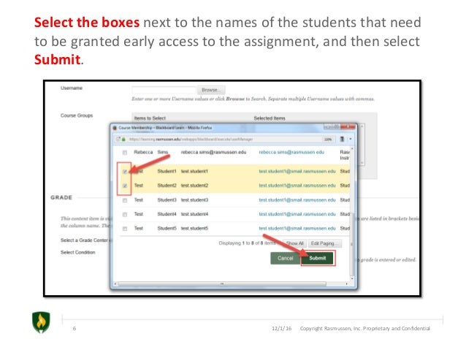Open the email link in the Student3 row

297,200
